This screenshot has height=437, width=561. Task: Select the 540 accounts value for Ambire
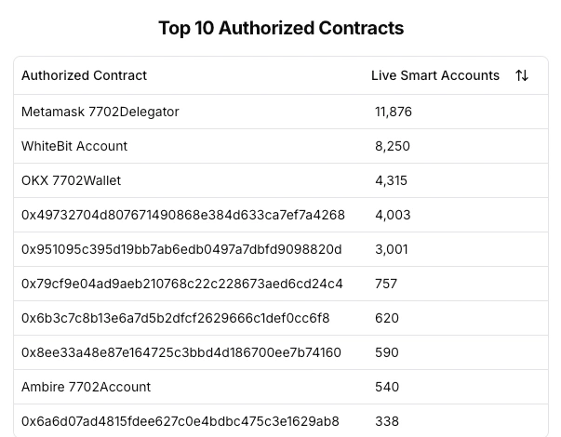click(387, 387)
